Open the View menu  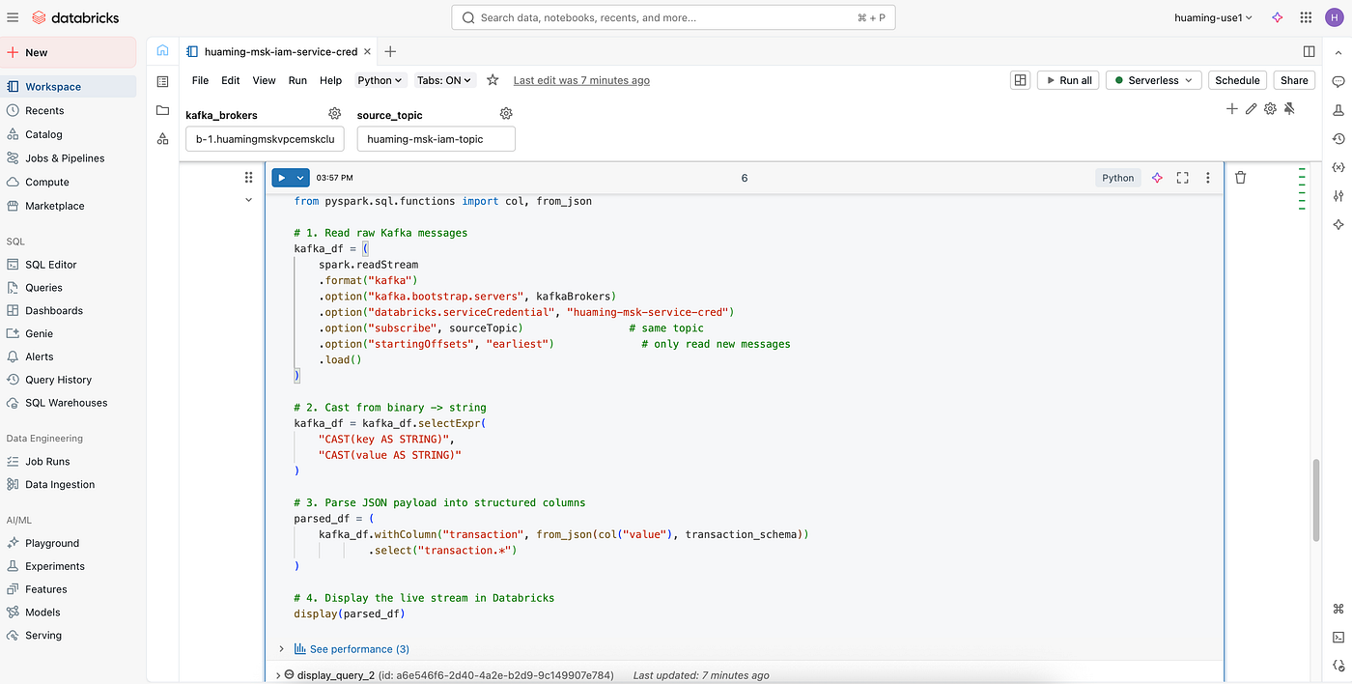point(264,80)
